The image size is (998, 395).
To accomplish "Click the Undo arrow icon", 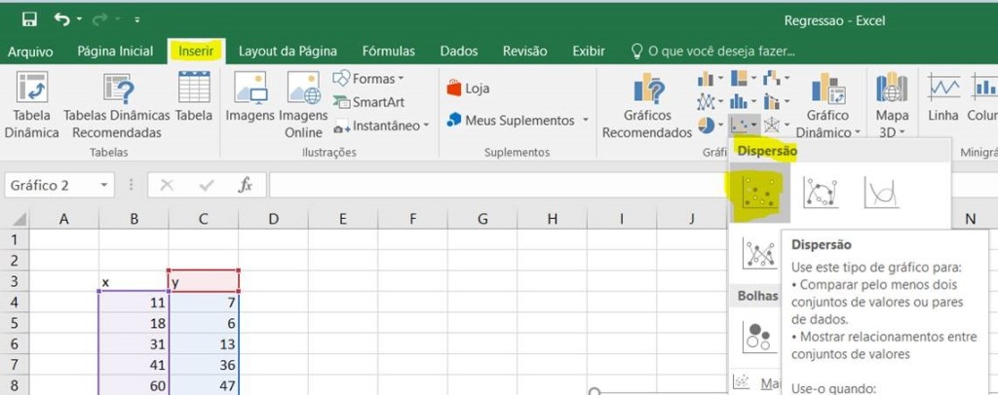I will click(x=62, y=18).
